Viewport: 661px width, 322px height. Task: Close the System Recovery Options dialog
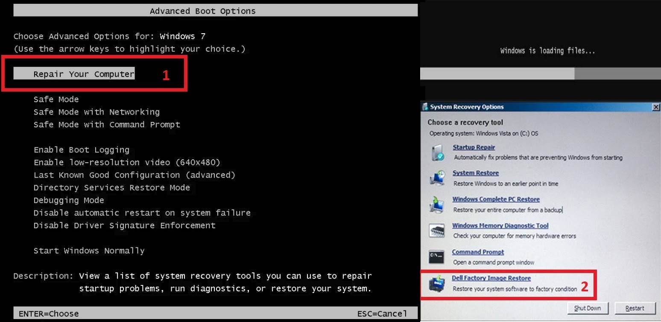pos(657,107)
